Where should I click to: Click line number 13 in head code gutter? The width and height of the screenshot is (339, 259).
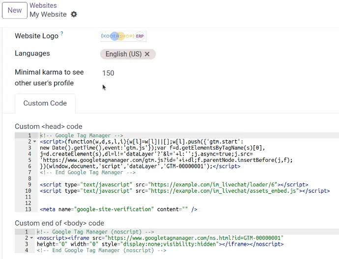(28, 209)
